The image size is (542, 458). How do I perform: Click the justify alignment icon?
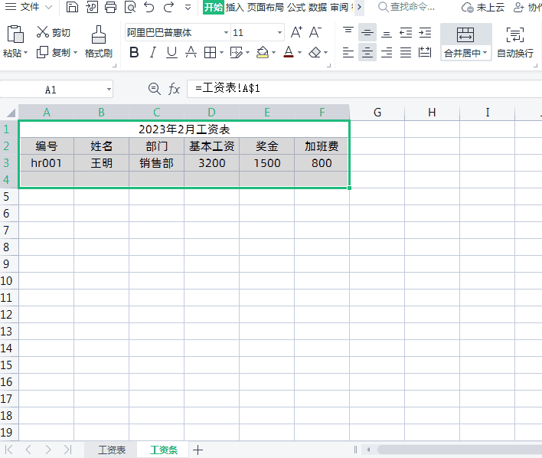click(406, 52)
